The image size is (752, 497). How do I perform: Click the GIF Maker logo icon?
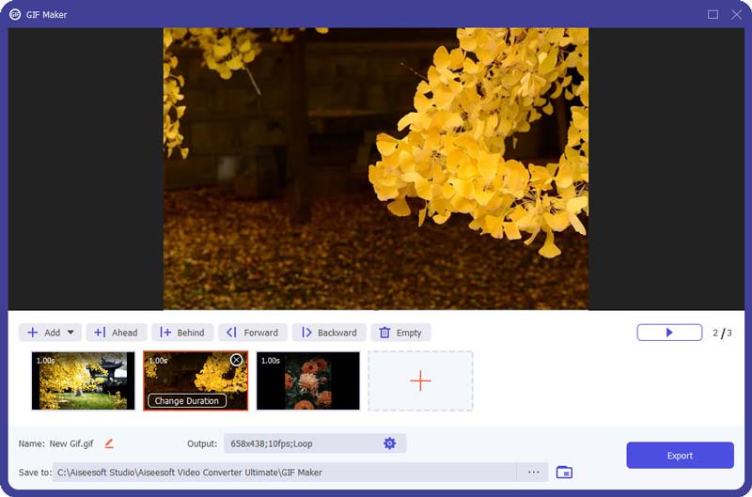15,14
